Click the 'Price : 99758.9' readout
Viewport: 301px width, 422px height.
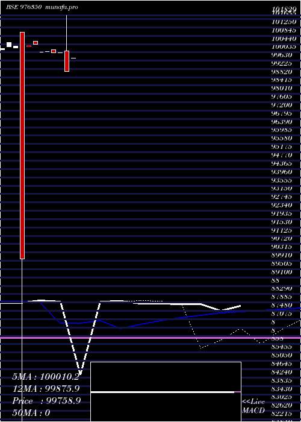pyautogui.click(x=46, y=401)
